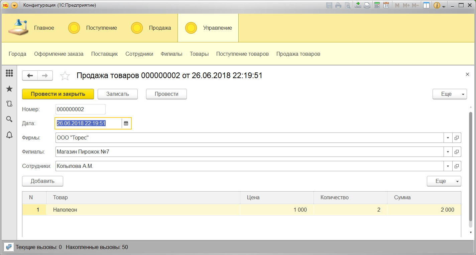Screen dimensions: 476x255
Task: Click the coin icon next to Поступление
Action: coord(74,28)
